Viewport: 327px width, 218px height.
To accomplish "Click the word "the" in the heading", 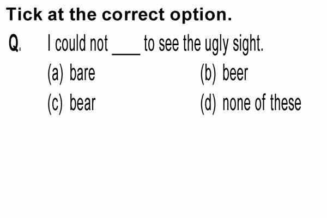I will coord(83,15).
